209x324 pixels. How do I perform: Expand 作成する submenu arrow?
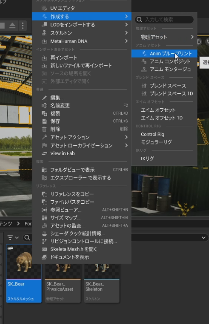click(x=126, y=16)
